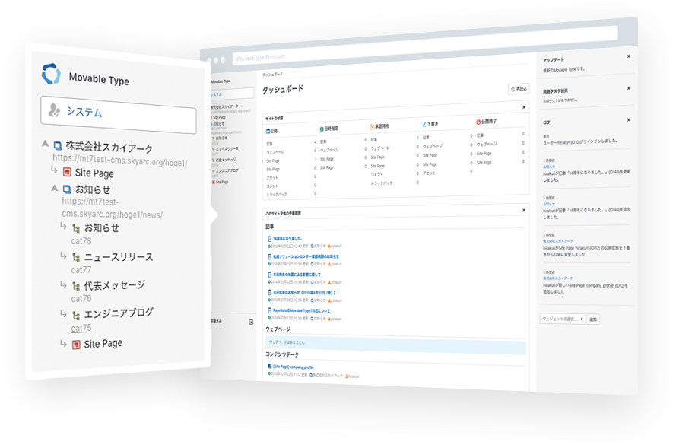Click the blue pencil 下書き draft status icon
The width and height of the screenshot is (676, 445).
[x=424, y=124]
